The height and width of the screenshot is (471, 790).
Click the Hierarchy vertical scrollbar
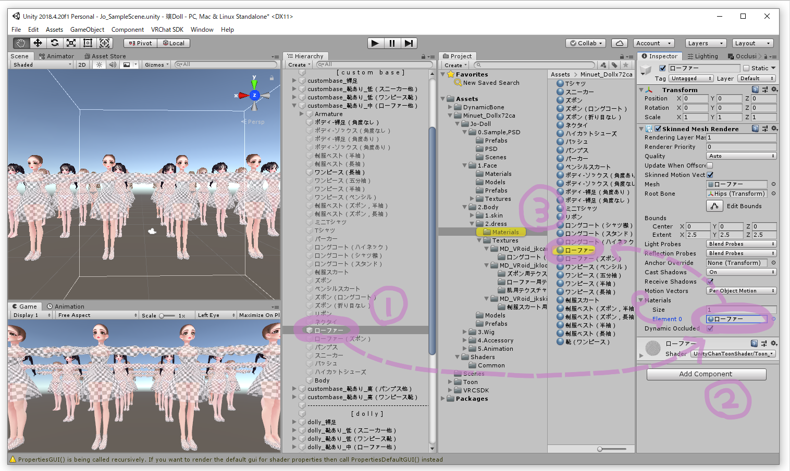[x=432, y=240]
